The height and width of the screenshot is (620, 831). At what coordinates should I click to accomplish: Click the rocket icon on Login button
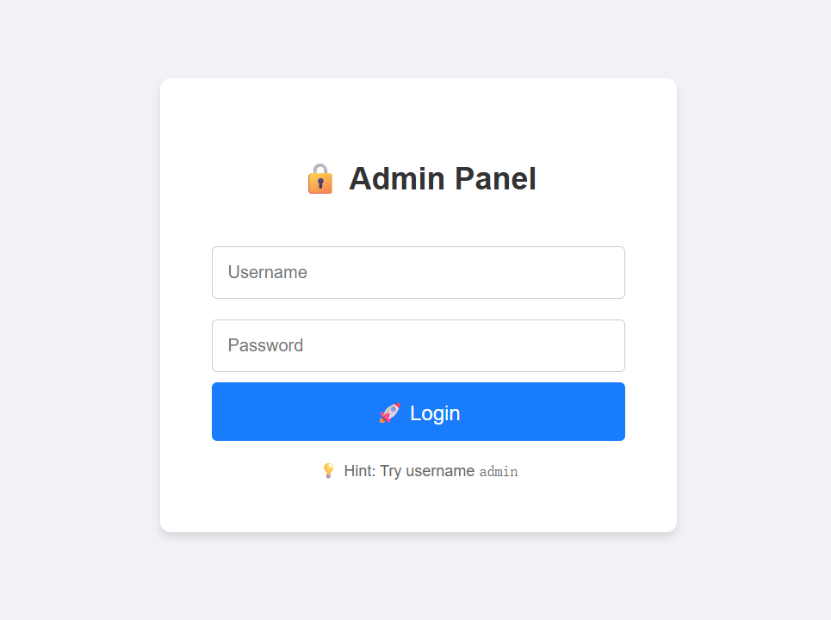pos(389,413)
